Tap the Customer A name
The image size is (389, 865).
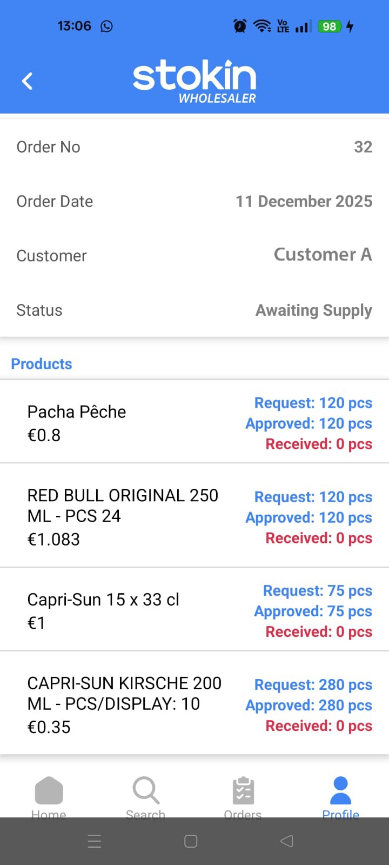tap(323, 255)
